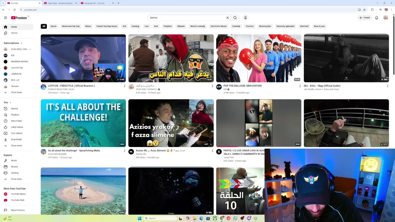The image size is (395, 222).
Task: Expand Show more under Explore
Action: [x=18, y=179]
